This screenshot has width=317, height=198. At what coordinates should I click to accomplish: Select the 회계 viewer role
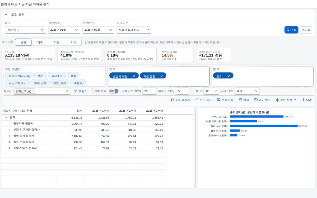73,42
